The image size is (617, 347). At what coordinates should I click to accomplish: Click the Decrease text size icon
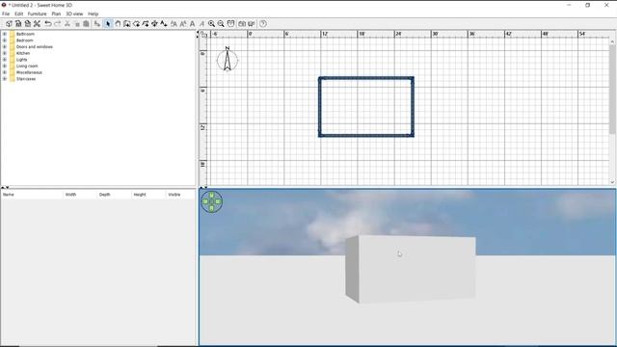183,23
